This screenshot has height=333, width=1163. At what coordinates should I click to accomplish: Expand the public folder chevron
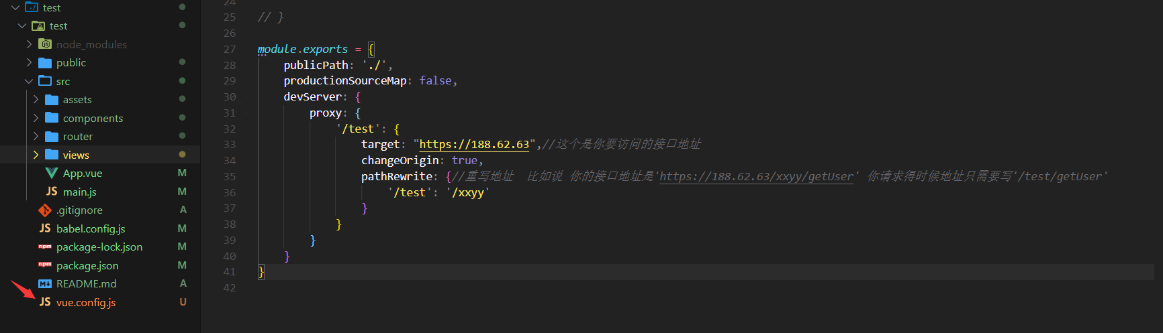pyautogui.click(x=29, y=62)
